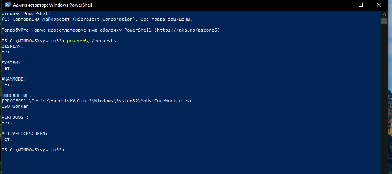Image resolution: width=392 pixels, height=174 pixels.
Task: Click the /requests argument text
Action: pyautogui.click(x=104, y=41)
